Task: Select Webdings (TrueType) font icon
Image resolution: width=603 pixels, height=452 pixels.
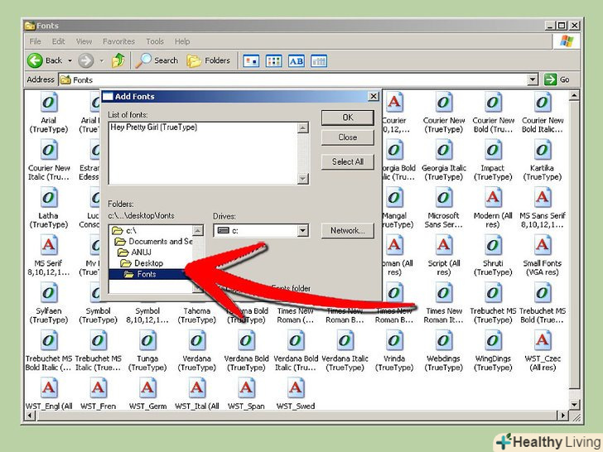Action: 444,341
